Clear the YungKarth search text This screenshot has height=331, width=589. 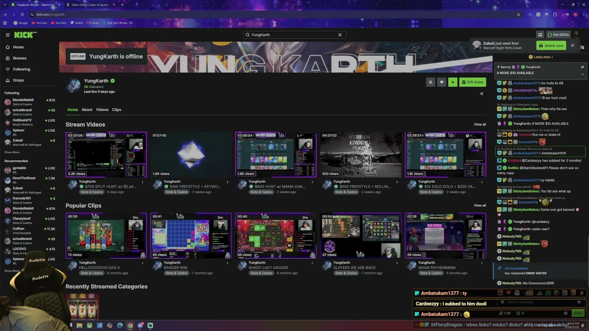click(340, 35)
